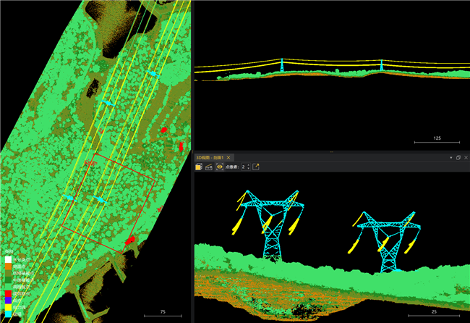This screenshot has width=470, height=323.
Task: Open the profile panel options dropdown arrow
Action: pyautogui.click(x=450, y=157)
